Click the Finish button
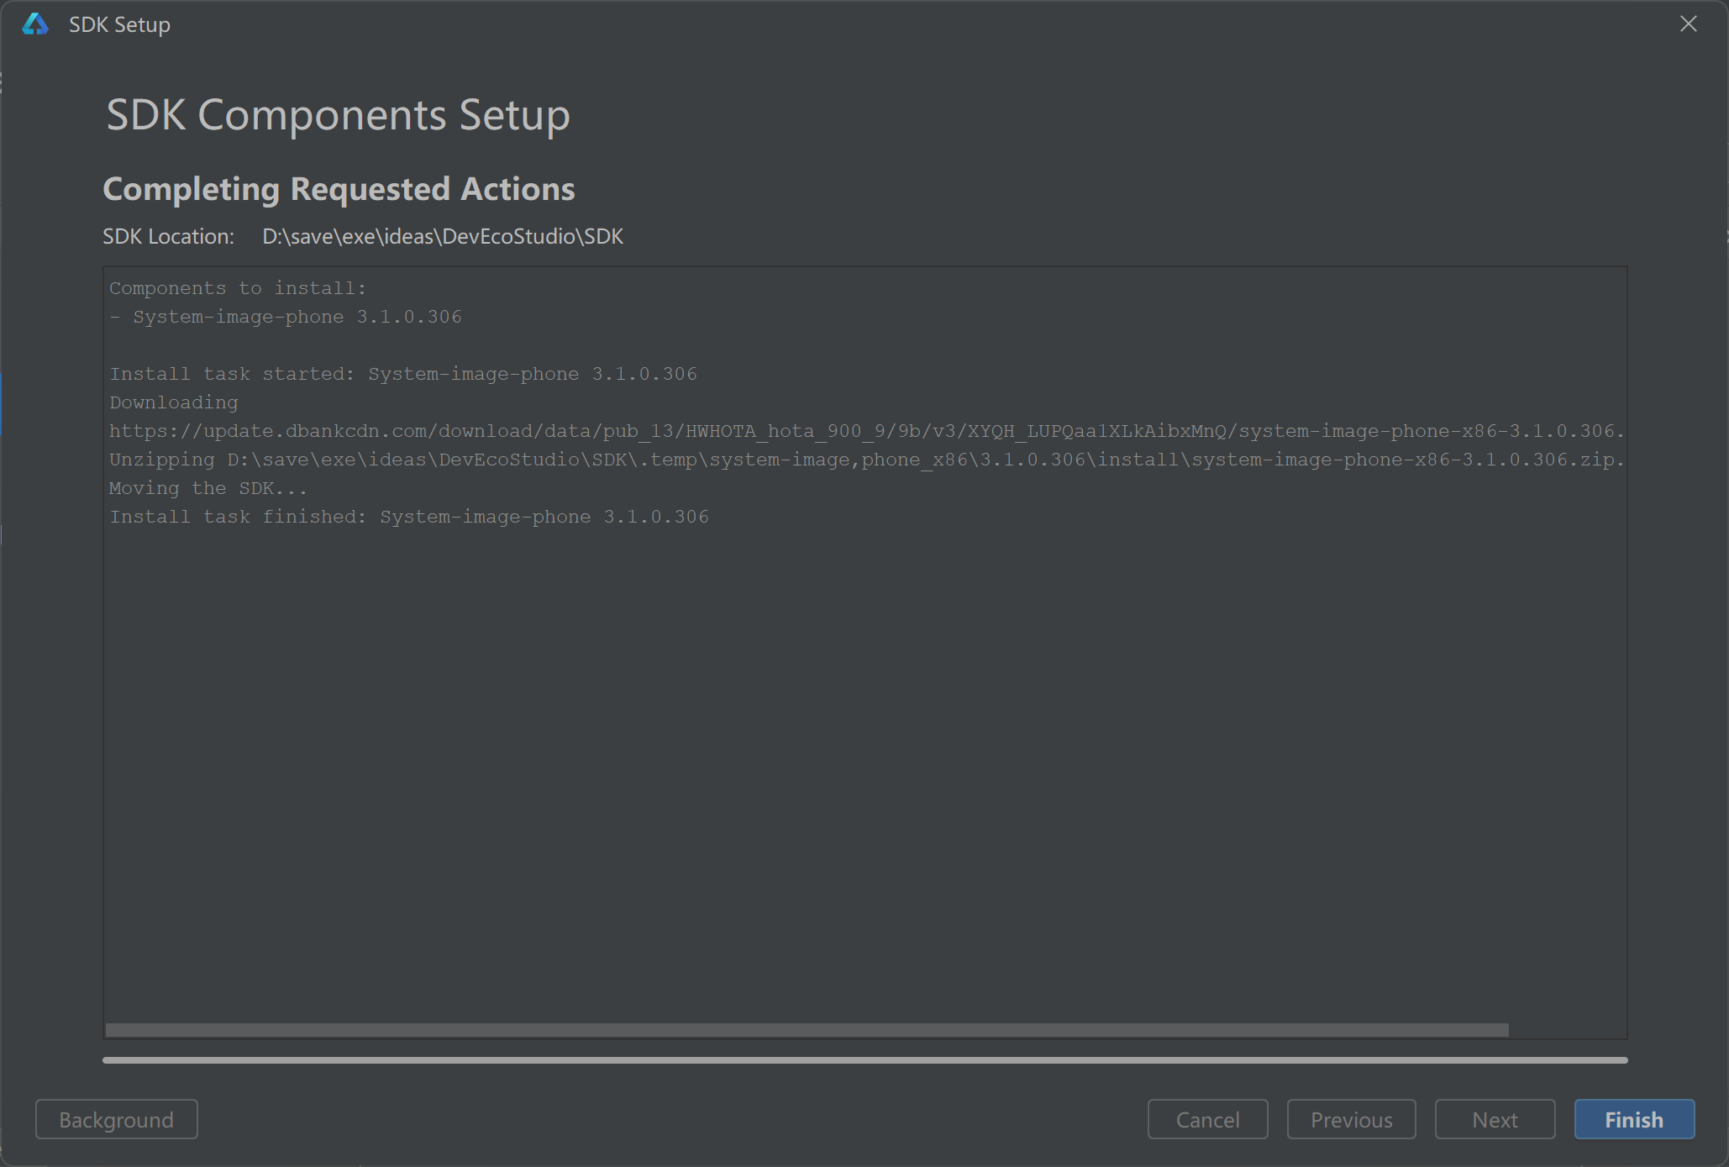Image resolution: width=1729 pixels, height=1167 pixels. [x=1634, y=1119]
